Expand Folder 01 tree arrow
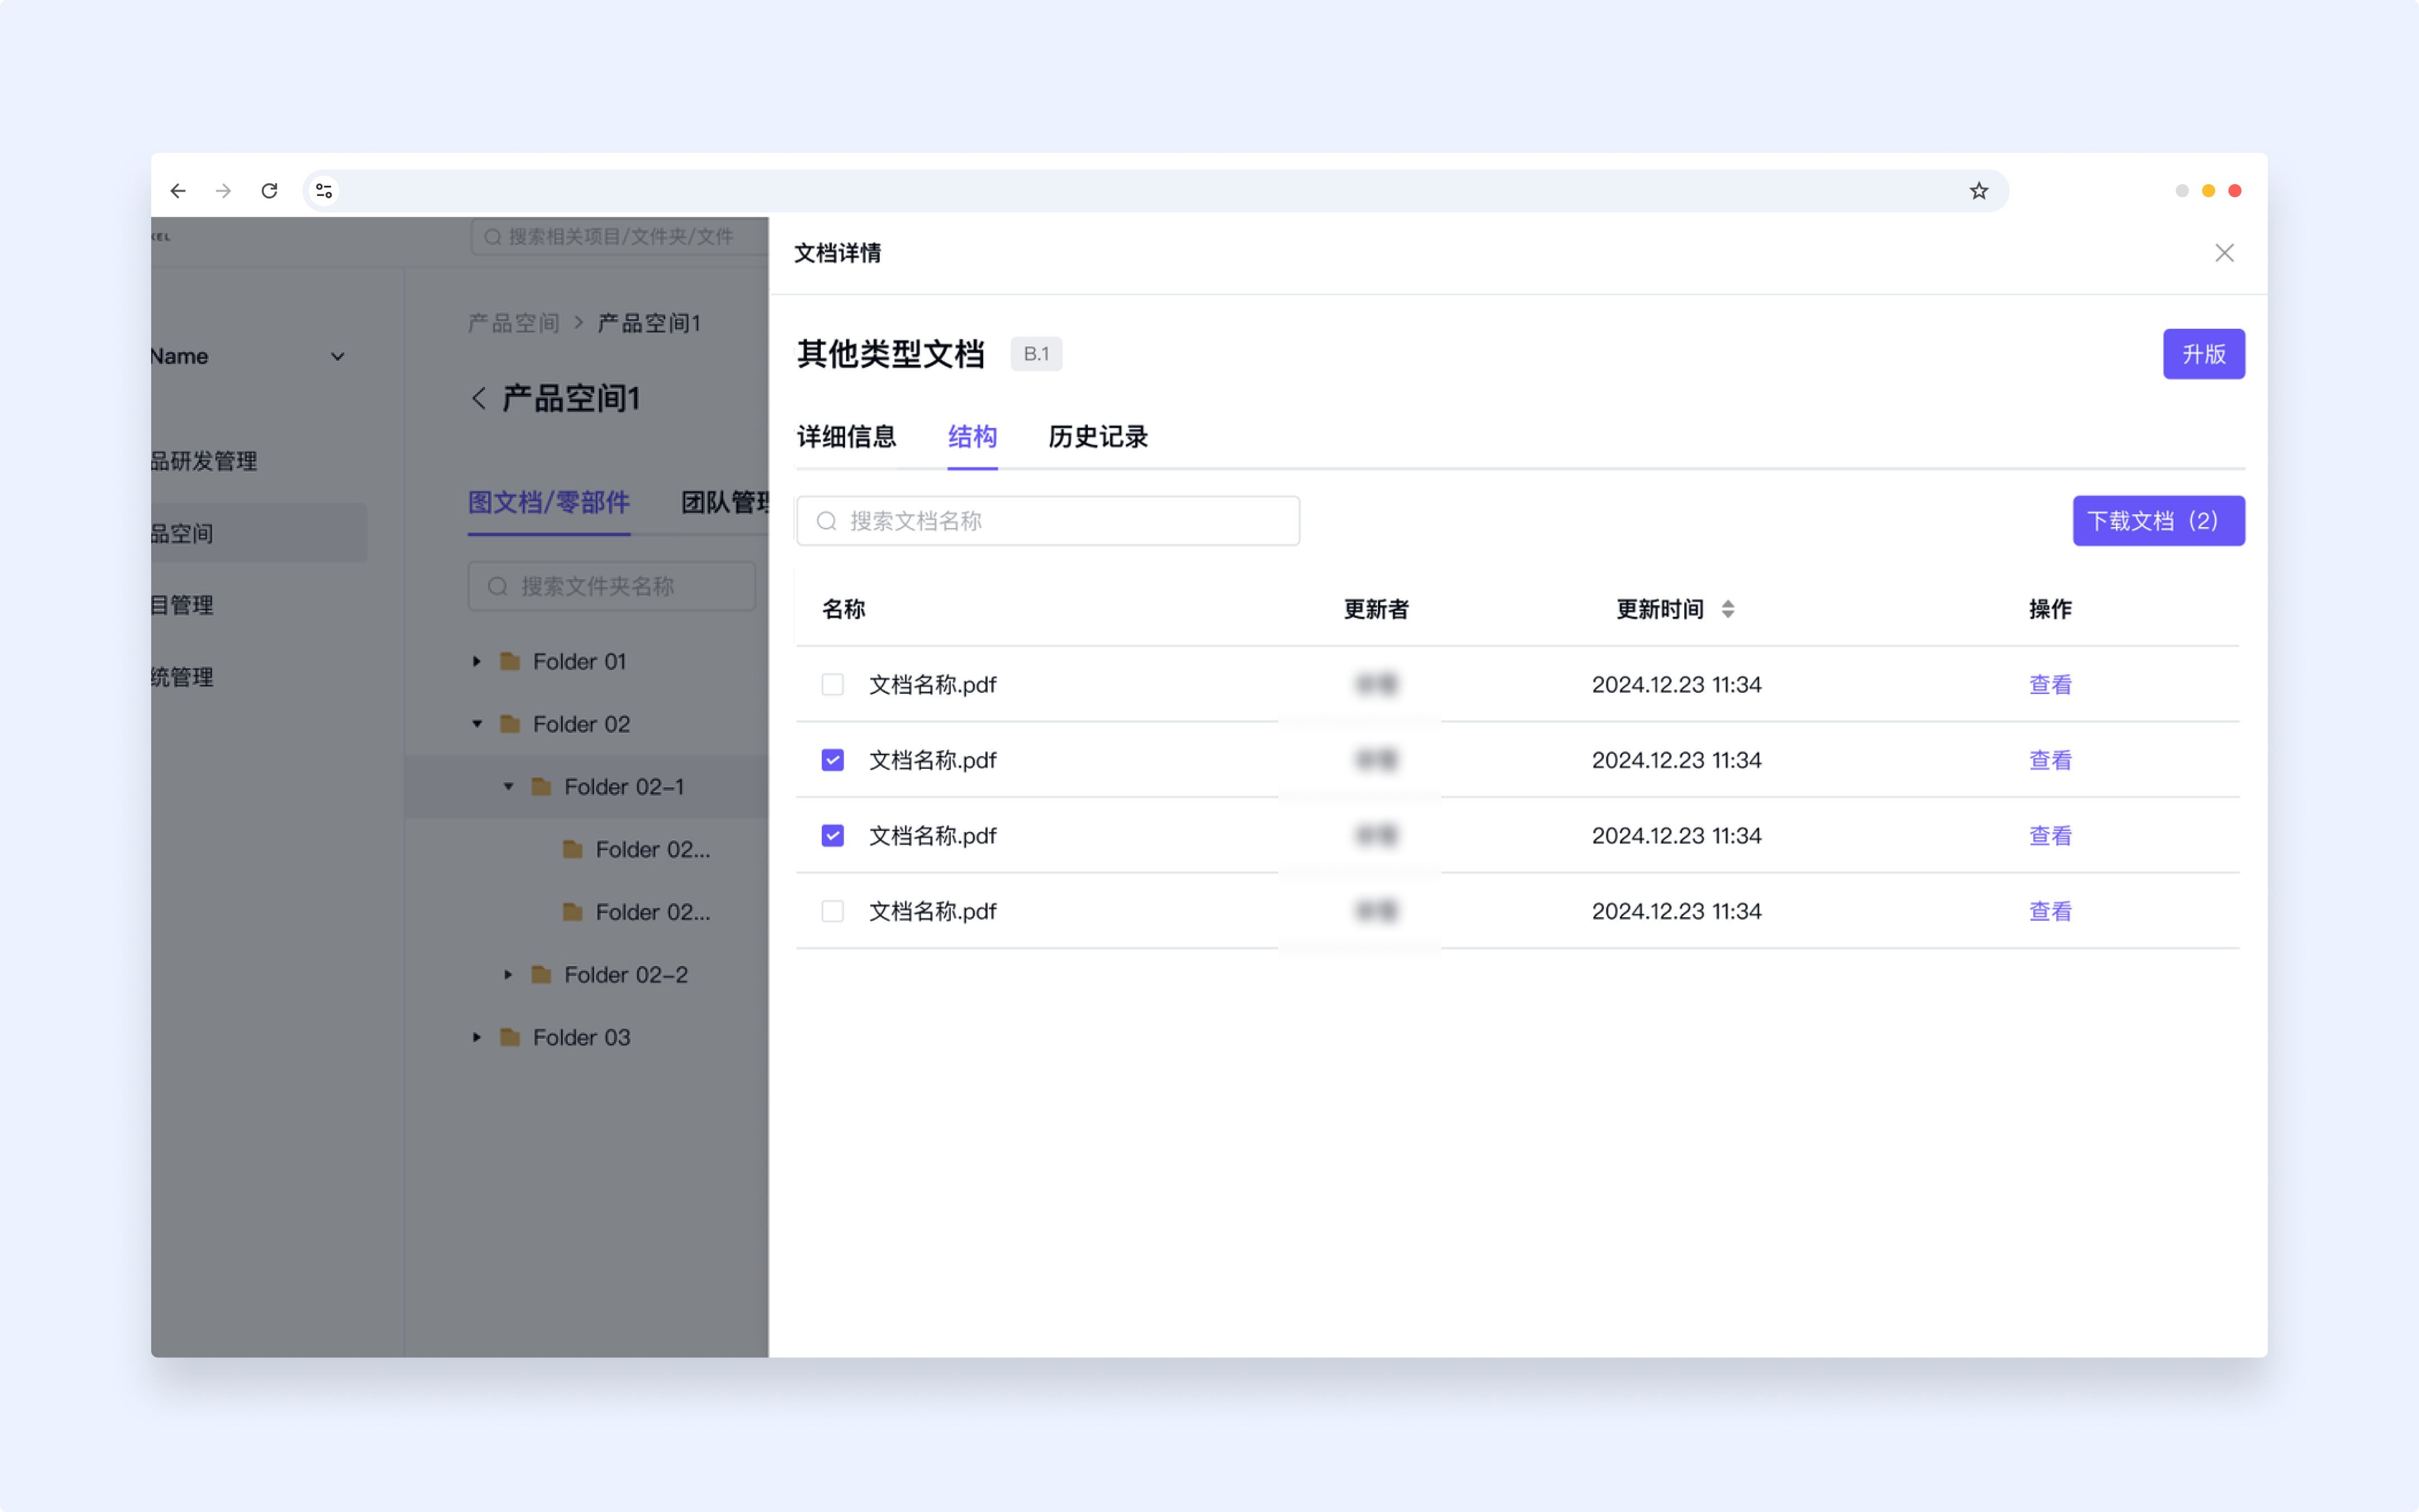 pyautogui.click(x=477, y=661)
